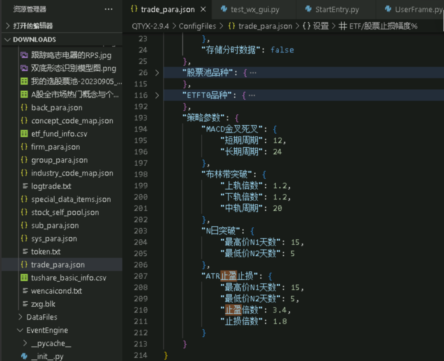444x361 pixels.
Task: Open A股全市场热门概念 spreadsheet file
Action: point(75,95)
